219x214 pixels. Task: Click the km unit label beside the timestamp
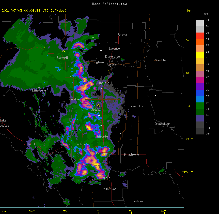tap(189, 11)
